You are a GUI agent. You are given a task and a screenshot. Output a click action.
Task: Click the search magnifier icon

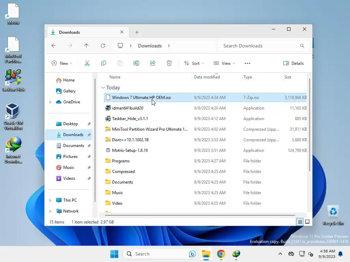click(302, 46)
